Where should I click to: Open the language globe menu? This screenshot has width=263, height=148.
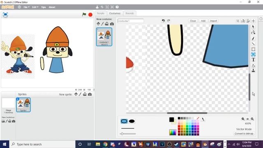(19, 7)
